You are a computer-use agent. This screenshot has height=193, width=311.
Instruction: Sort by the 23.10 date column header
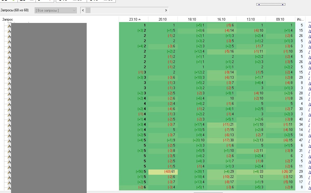[x=134, y=19]
